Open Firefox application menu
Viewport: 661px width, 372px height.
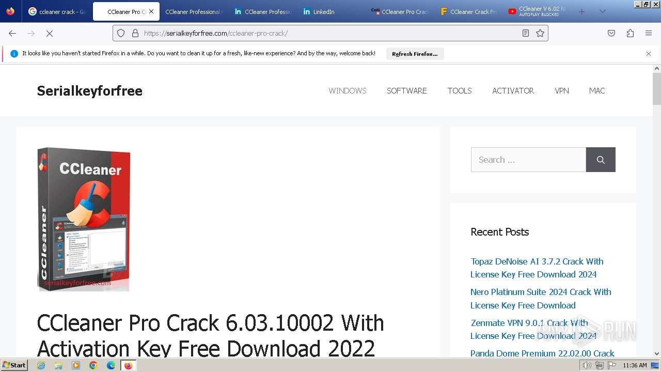point(649,33)
